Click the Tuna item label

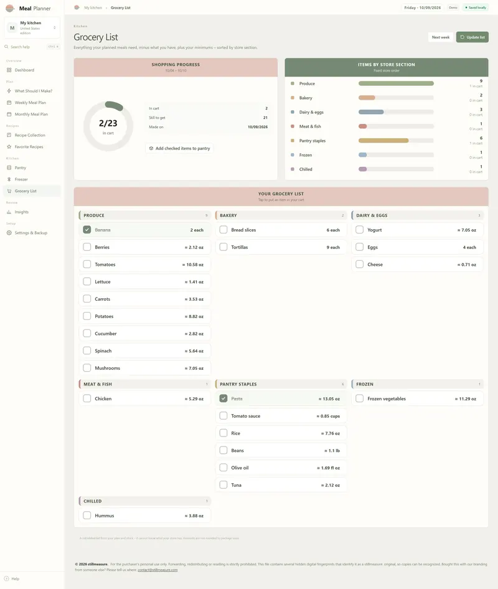pyautogui.click(x=236, y=485)
